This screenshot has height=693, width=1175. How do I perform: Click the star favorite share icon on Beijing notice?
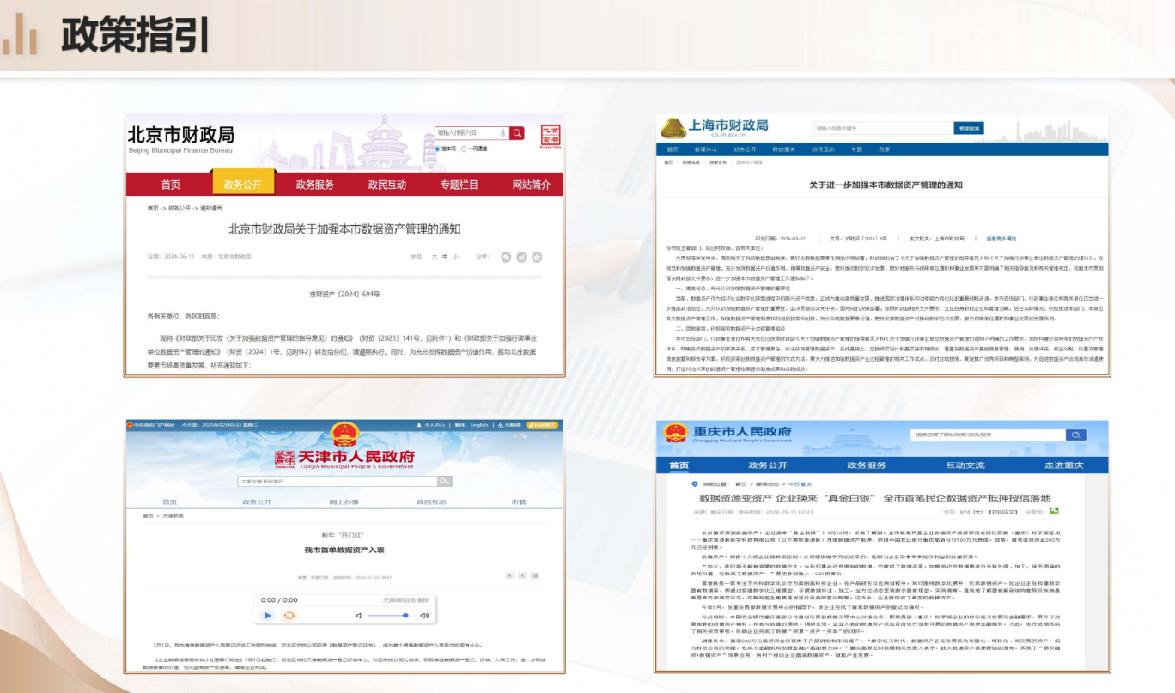point(538,257)
